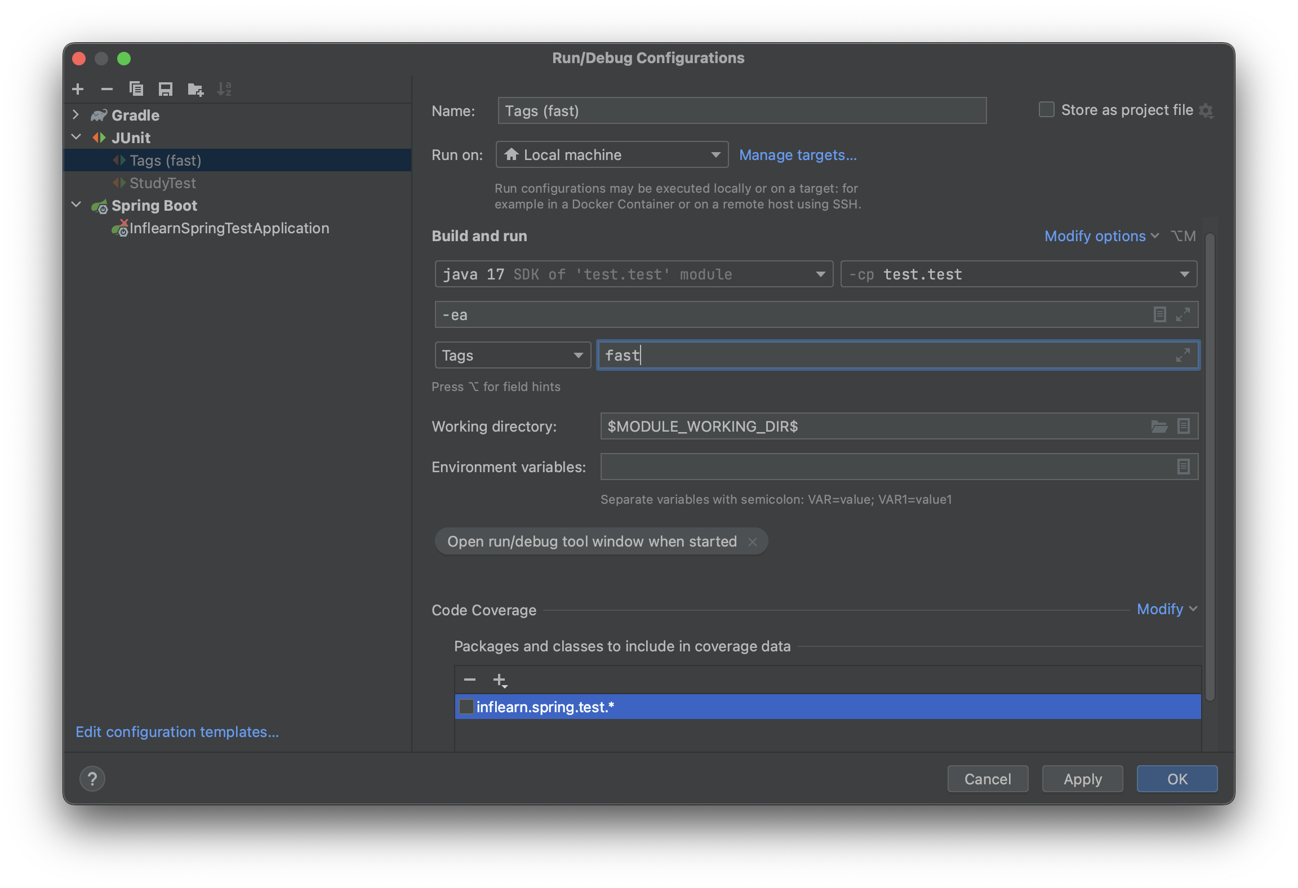Click the Remove Configuration minus icon
Viewport: 1298px width, 888px height.
[x=106, y=89]
